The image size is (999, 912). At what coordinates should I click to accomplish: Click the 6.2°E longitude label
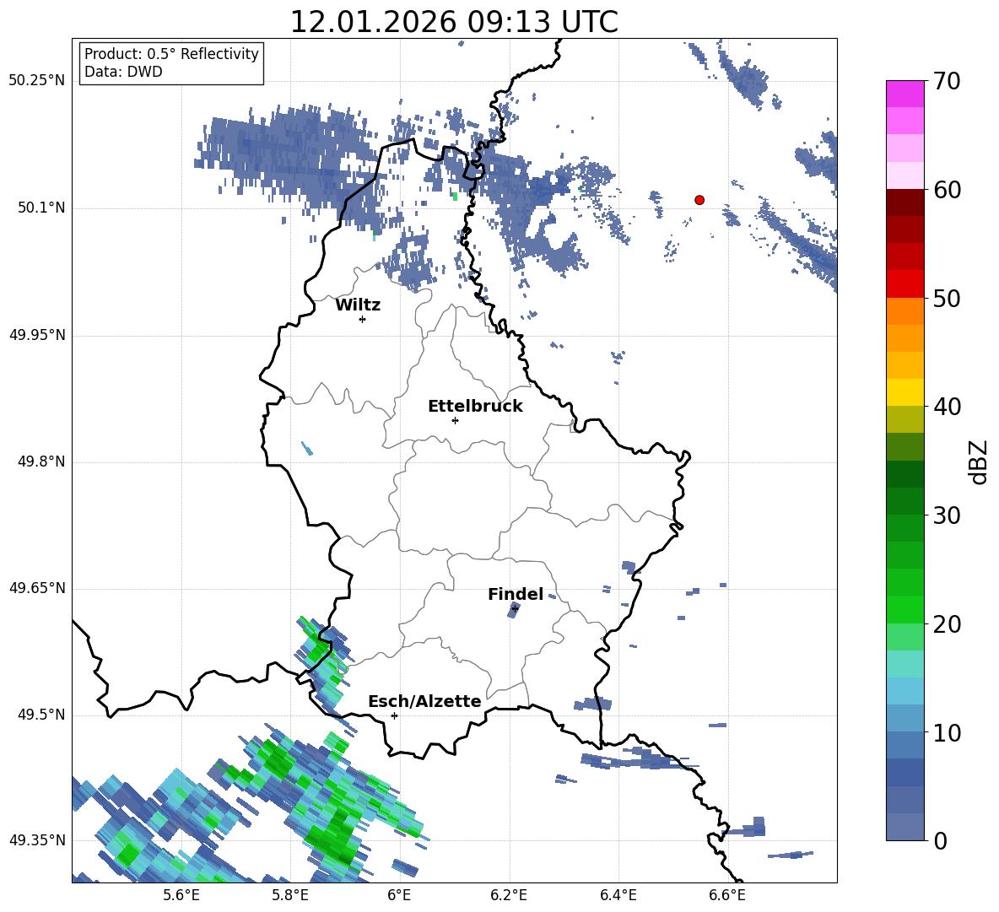point(509,895)
